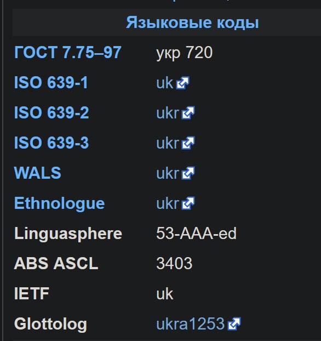This screenshot has width=321, height=341.
Task: Open the Ethnologue label link
Action: coord(59,203)
